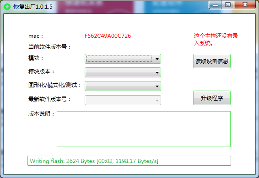Expand the 模块版本 combo box

click(x=123, y=72)
